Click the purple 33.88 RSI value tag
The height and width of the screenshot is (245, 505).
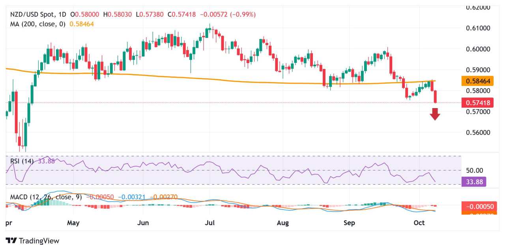tap(473, 182)
